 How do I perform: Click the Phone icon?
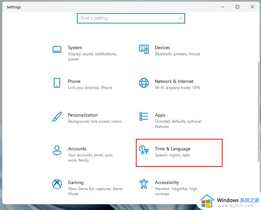(57, 83)
